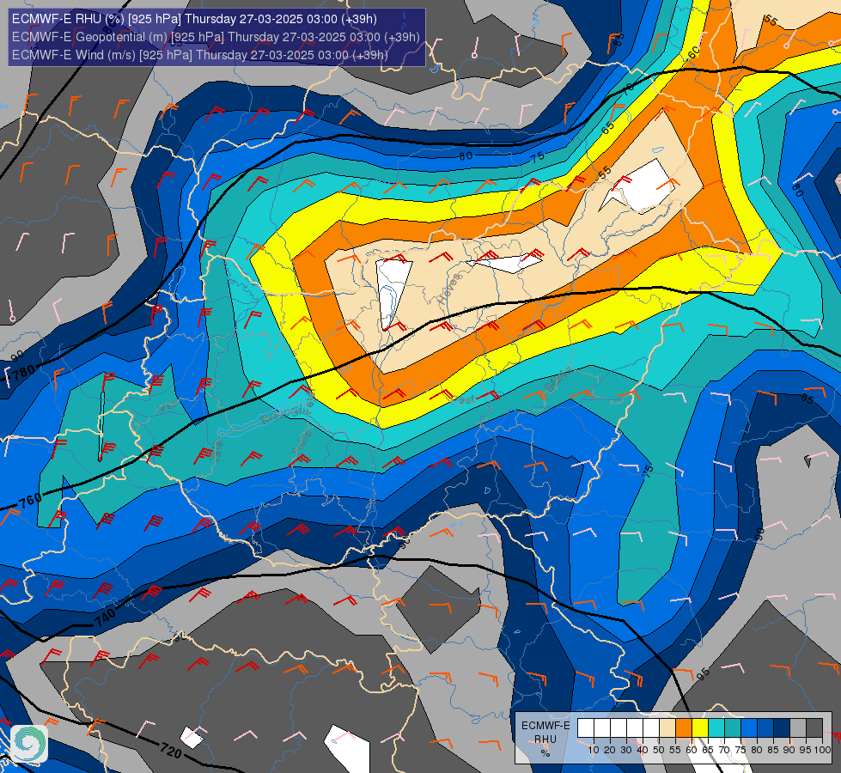Click the 760 geopotential contour label
The image size is (841, 773).
click(31, 501)
